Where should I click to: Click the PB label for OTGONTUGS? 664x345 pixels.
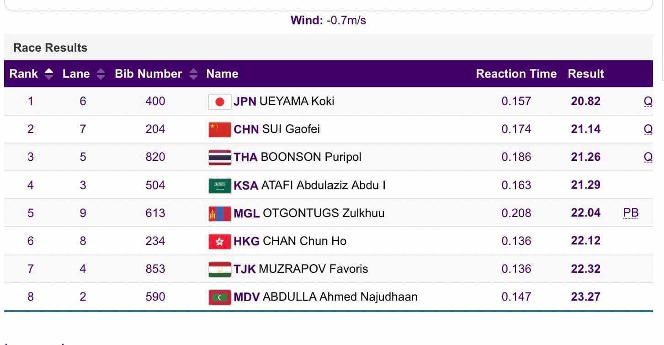[631, 213]
